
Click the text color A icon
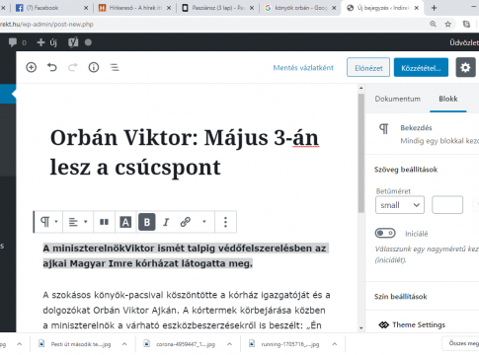tap(125, 222)
